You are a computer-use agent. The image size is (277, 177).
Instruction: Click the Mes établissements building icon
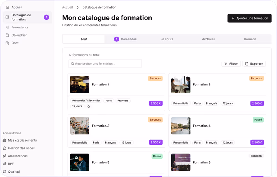click(x=5, y=140)
